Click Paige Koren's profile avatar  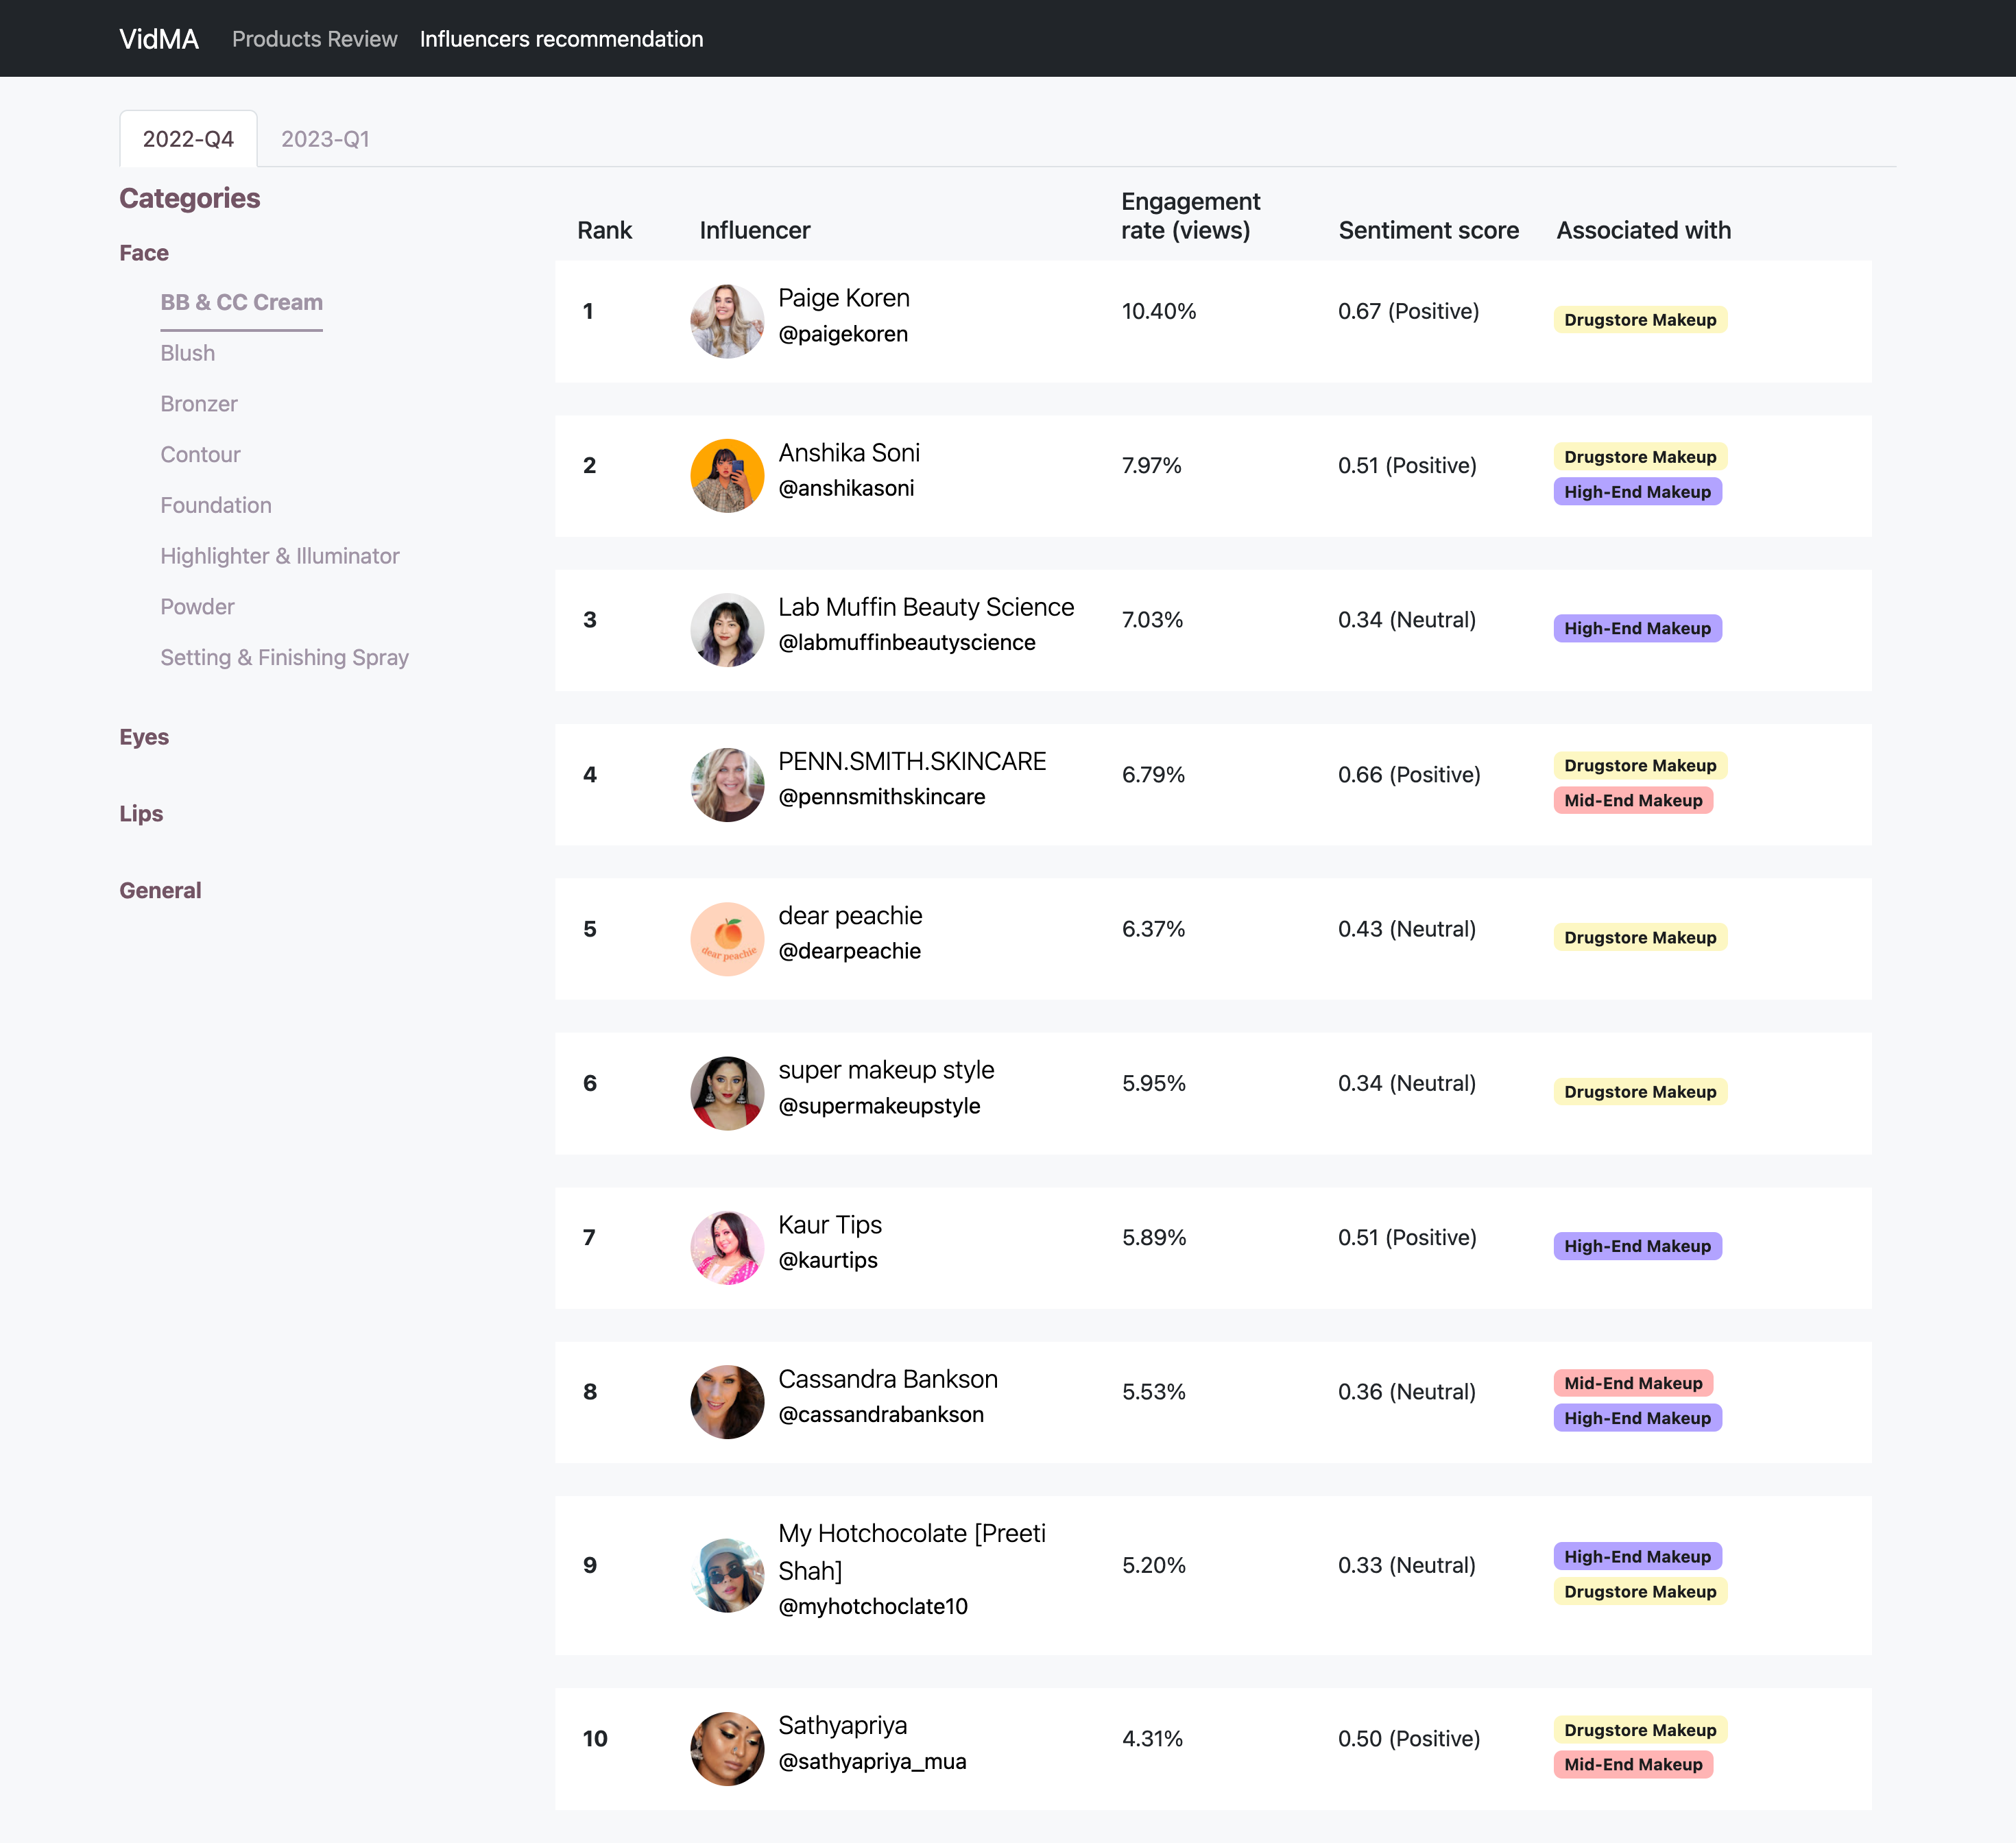pyautogui.click(x=727, y=321)
